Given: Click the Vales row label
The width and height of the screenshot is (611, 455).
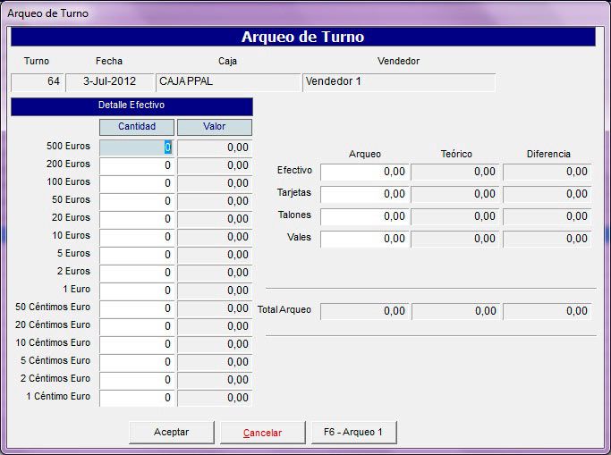Looking at the screenshot, I should [x=300, y=237].
